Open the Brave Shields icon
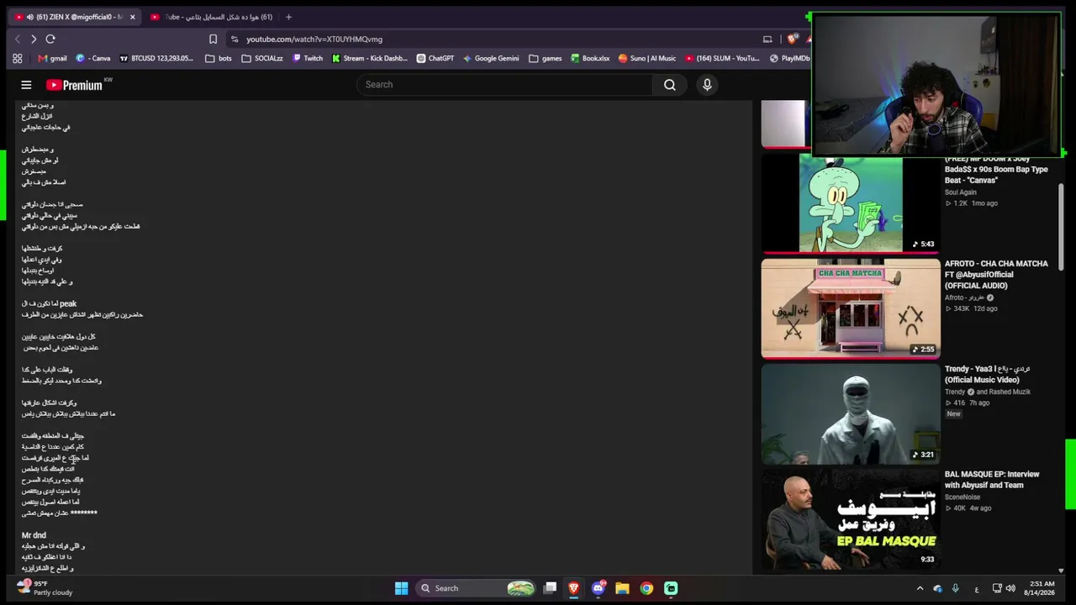Image resolution: width=1076 pixels, height=605 pixels. (x=792, y=39)
